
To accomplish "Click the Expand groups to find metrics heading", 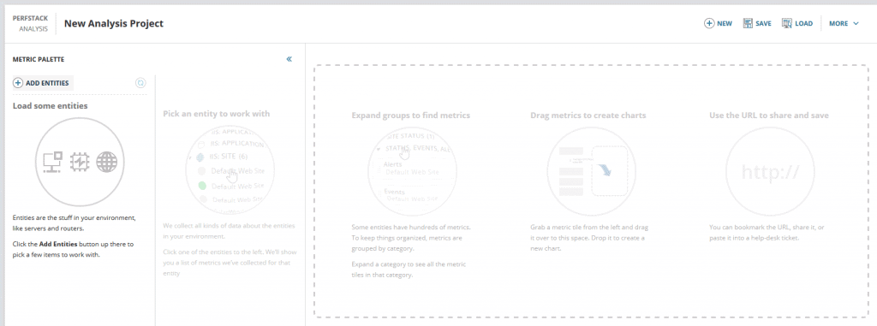I will pyautogui.click(x=410, y=116).
